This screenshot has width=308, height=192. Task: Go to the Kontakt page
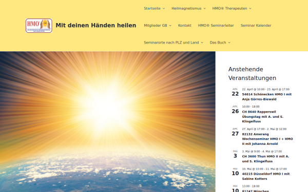pos(185,26)
